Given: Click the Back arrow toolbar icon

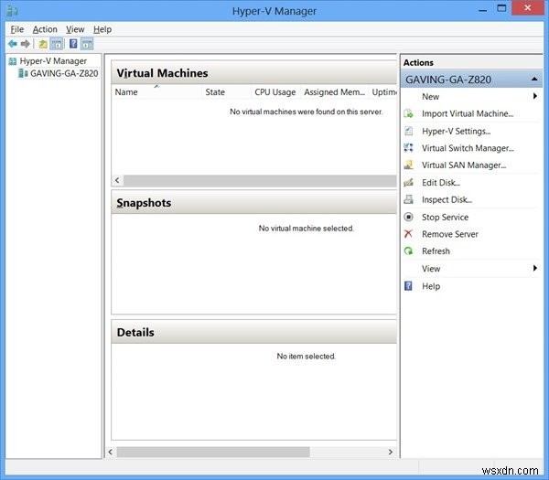Looking at the screenshot, I should click(x=13, y=44).
